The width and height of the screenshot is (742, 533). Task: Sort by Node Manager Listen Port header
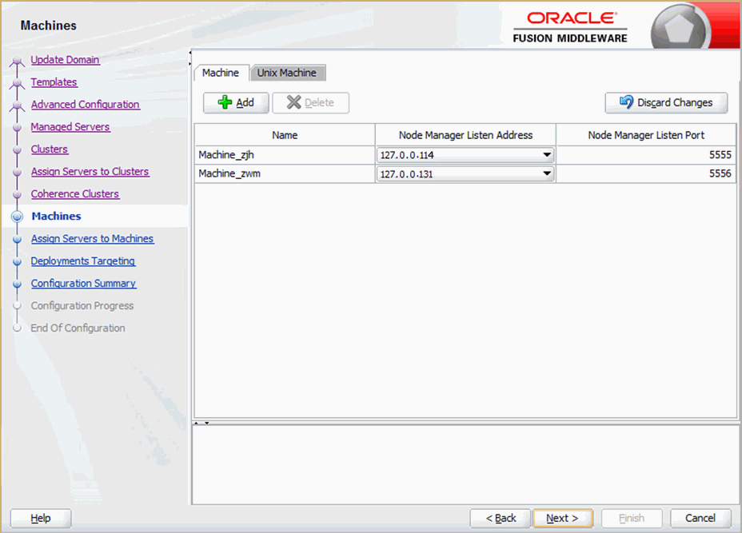(645, 135)
